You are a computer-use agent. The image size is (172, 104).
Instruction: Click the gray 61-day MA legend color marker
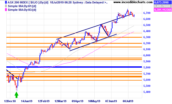point(6,6)
